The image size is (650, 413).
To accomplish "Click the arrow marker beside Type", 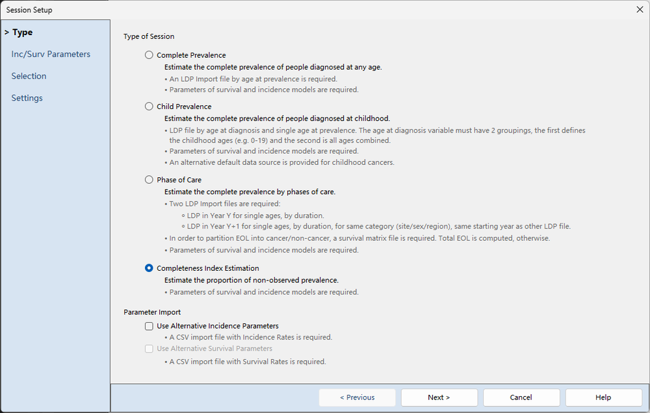I will 6,32.
